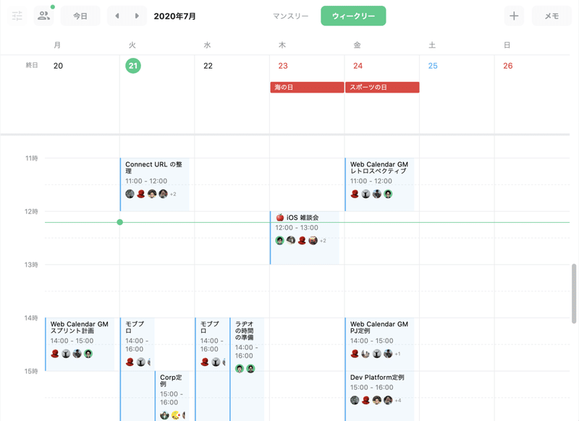The width and height of the screenshot is (579, 421).
Task: Click first avatar on Dev Platform定例 event
Action: pos(353,400)
